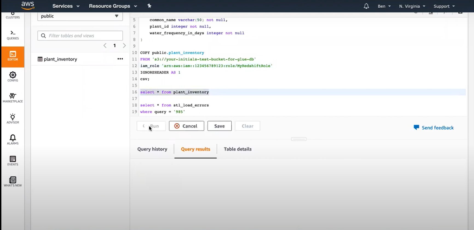Click the IGNOREHEADER AS 1 line
This screenshot has width=474, height=230.
[x=160, y=72]
